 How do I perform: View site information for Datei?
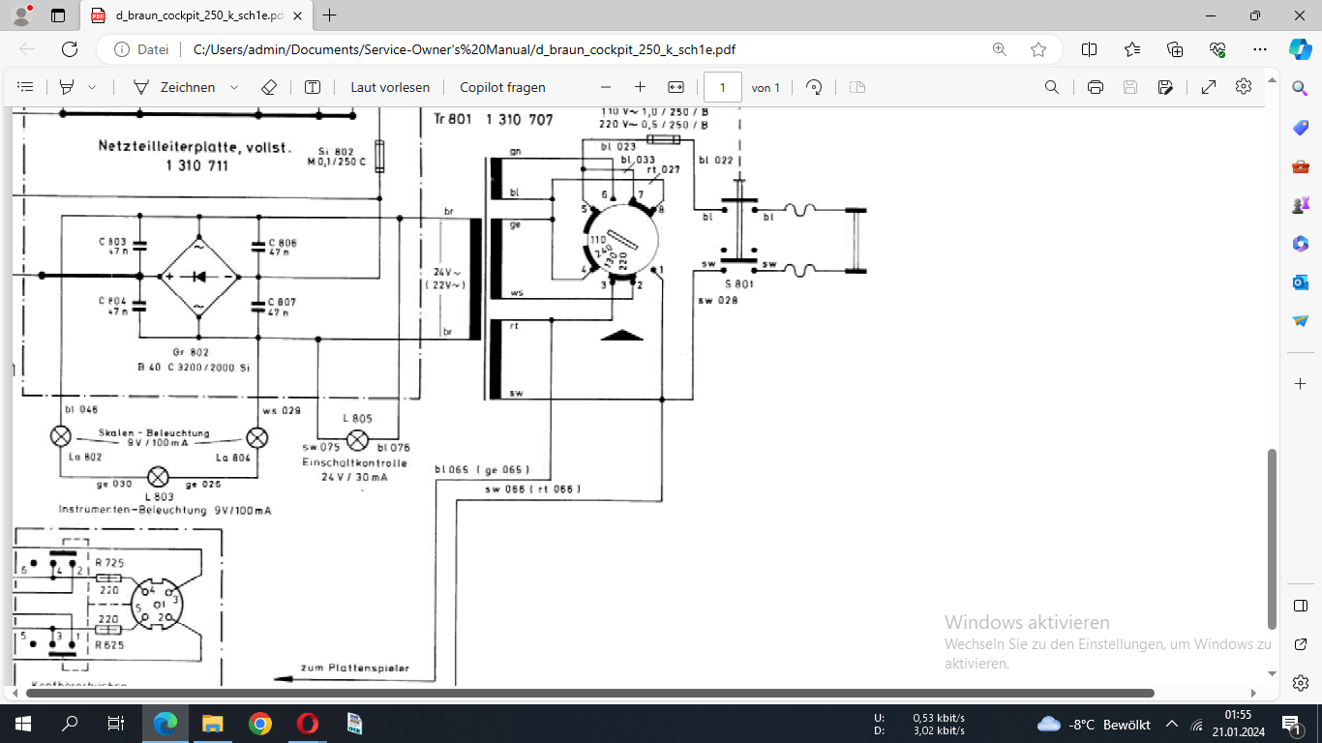coord(141,49)
